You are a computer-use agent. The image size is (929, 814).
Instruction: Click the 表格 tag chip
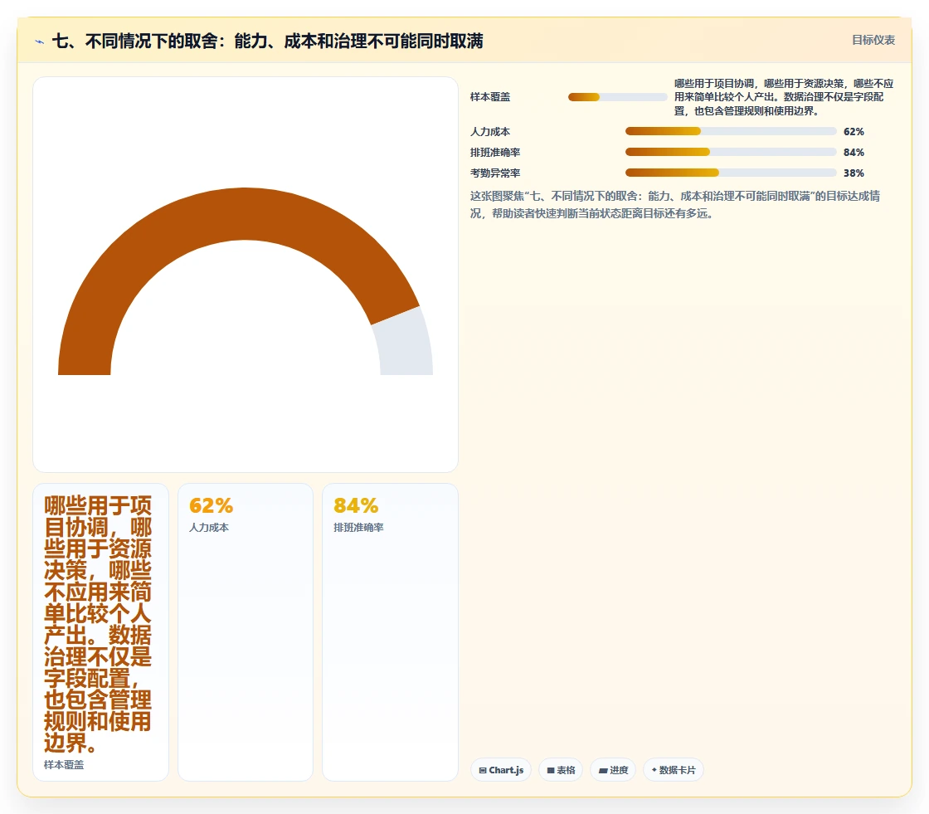tap(561, 769)
